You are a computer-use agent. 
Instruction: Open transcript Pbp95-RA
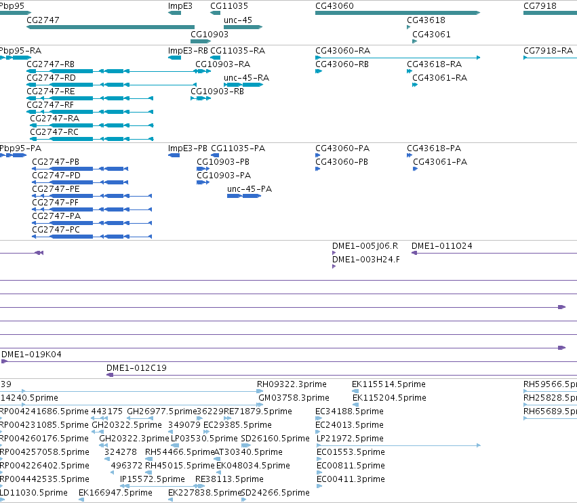click(x=20, y=50)
